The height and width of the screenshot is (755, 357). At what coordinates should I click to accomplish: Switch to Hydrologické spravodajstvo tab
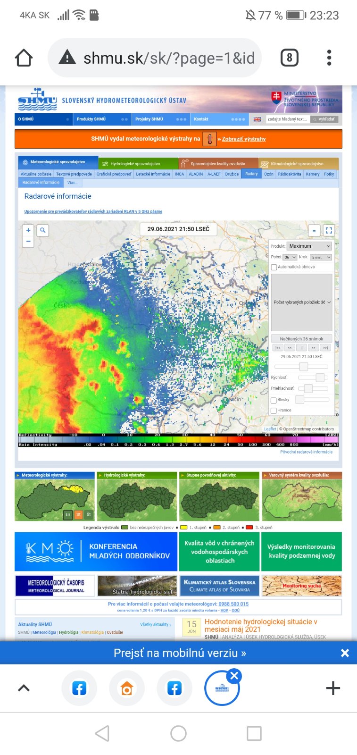135,164
